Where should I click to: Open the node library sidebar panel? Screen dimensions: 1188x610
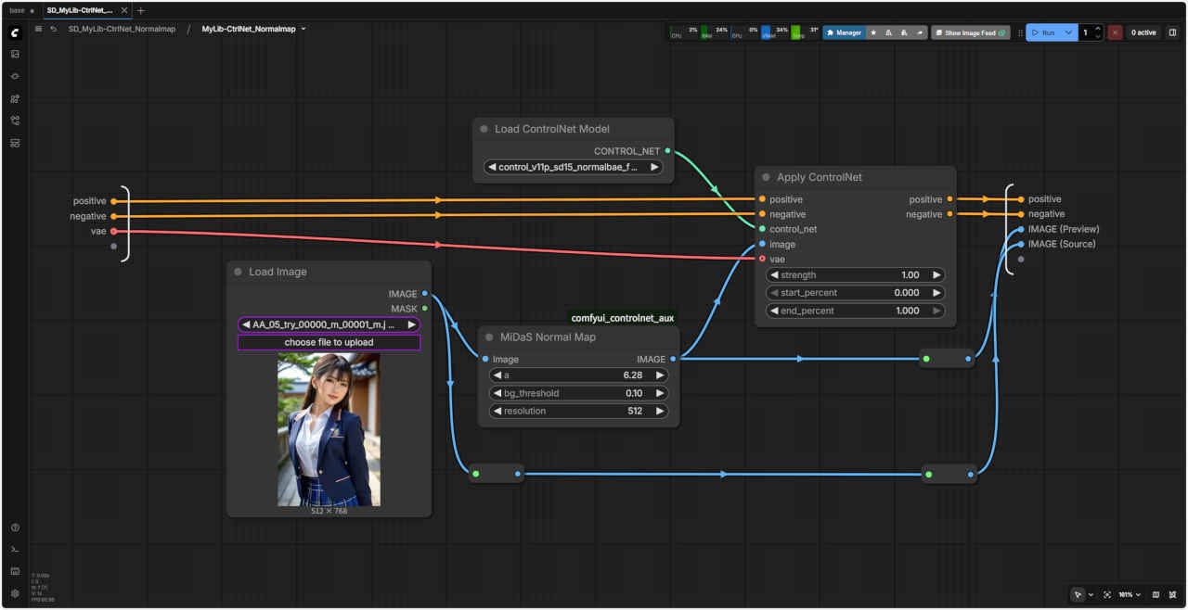[15, 76]
